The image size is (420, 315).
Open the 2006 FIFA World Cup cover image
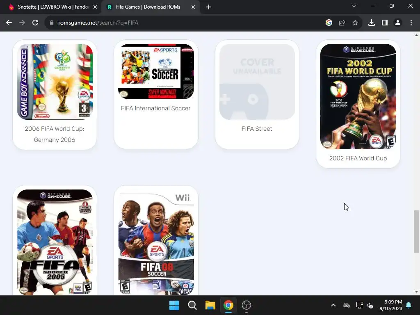click(55, 82)
